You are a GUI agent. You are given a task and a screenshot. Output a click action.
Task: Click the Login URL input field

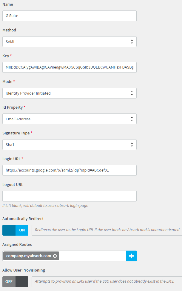70,170
